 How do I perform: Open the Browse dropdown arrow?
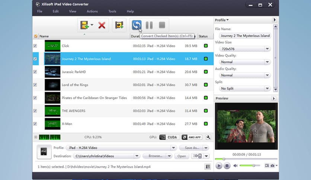pos(169,156)
